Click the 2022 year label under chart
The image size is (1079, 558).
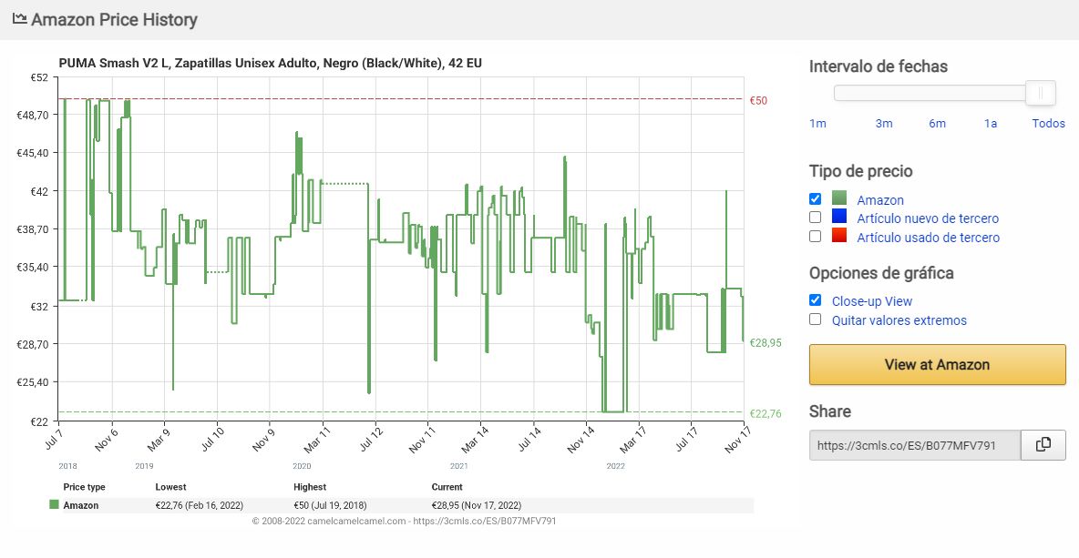[x=615, y=466]
